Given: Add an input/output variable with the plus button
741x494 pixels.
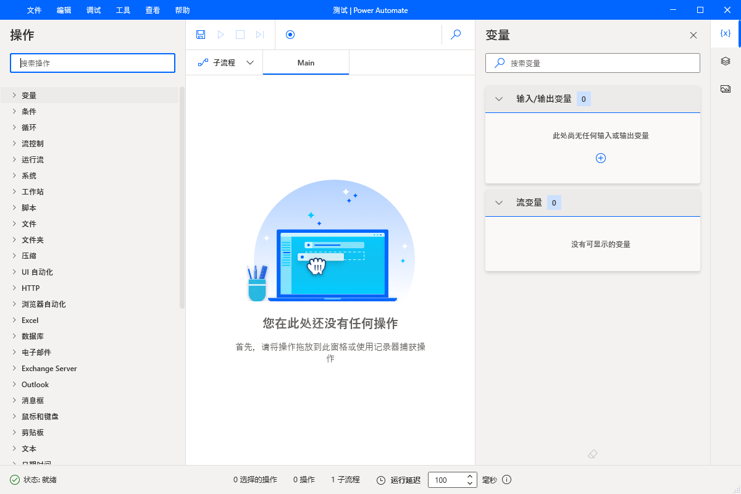Looking at the screenshot, I should [600, 158].
